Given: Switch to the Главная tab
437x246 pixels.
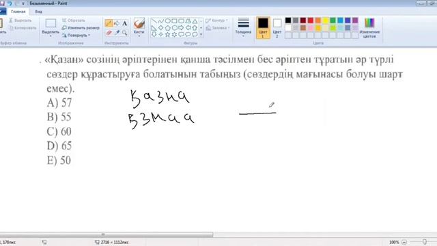Looking at the screenshot, I should coord(18,12).
